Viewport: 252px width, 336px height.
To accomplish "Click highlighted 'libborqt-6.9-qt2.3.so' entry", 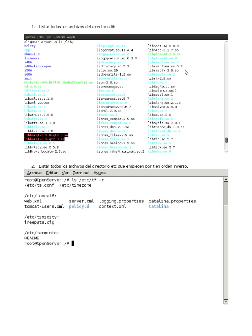I will click(44, 139).
